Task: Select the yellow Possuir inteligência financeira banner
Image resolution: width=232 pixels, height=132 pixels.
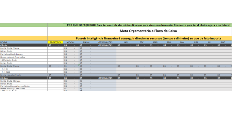Action: click(x=148, y=38)
